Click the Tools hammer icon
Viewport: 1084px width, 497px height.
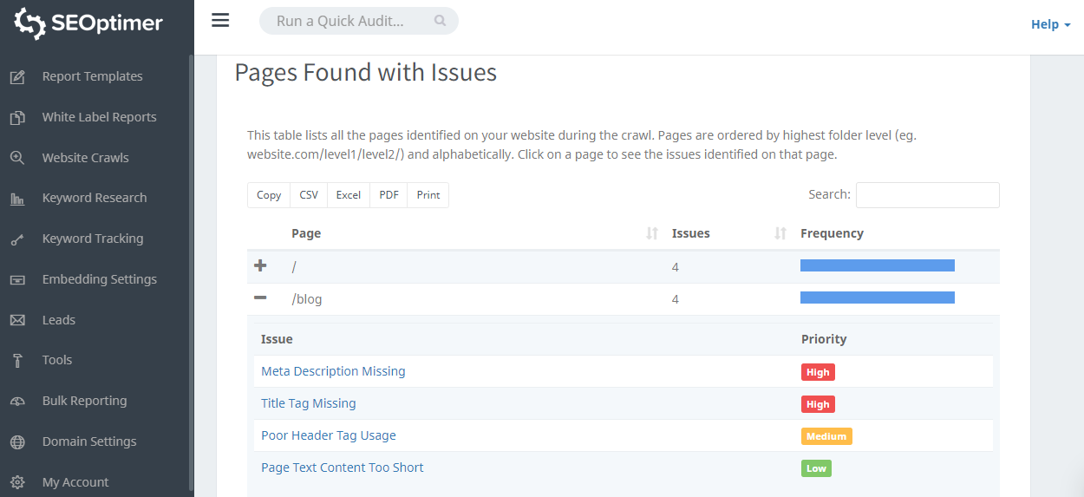pyautogui.click(x=17, y=361)
